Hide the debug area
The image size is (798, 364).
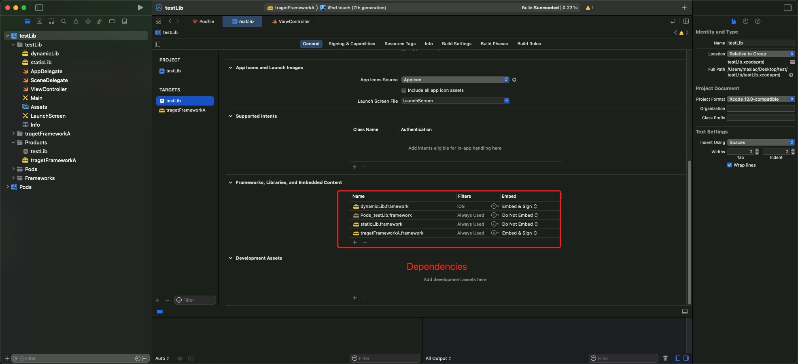(685, 312)
